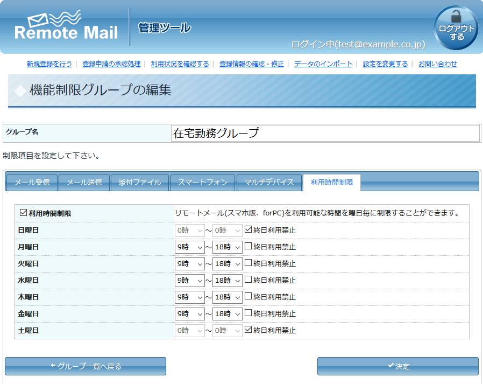
Task: Open 月曜日 start time dropdown
Action: [x=189, y=247]
